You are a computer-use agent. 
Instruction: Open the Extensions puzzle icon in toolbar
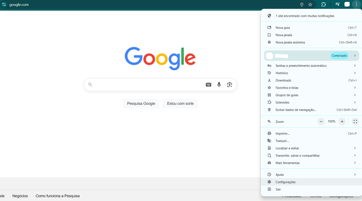323,4
